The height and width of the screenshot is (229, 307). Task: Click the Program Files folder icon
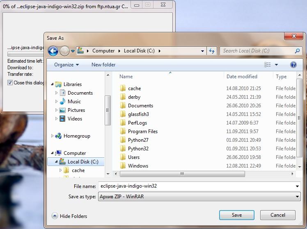point(123,132)
